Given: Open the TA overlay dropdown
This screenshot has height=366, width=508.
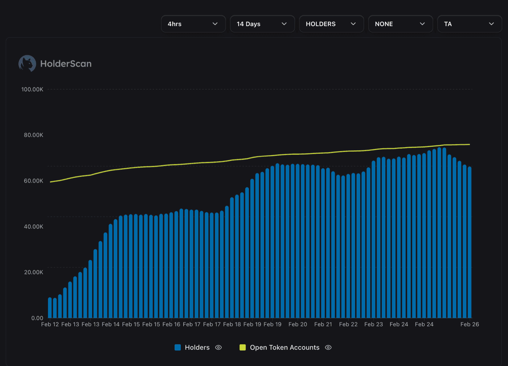Looking at the screenshot, I should click(x=469, y=24).
